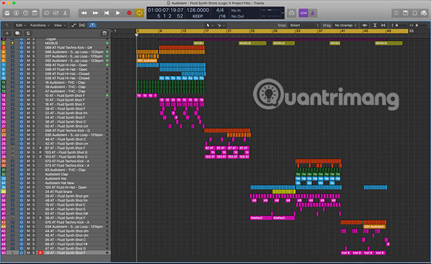This screenshot has height=264, width=431.
Task: Click track 36 yellow color number
Action: coord(3,192)
